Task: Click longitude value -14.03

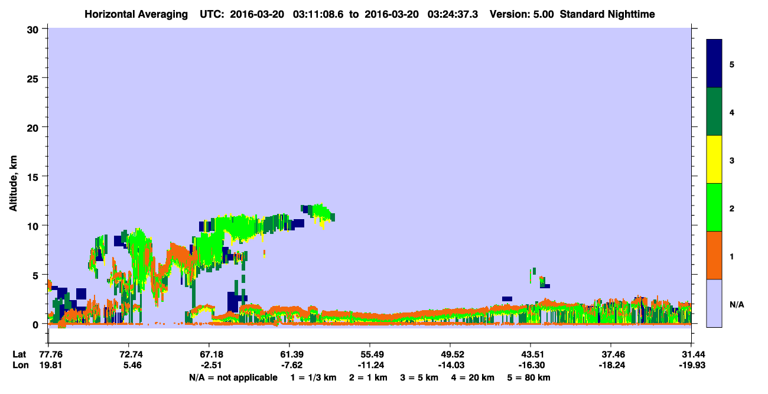Action: (x=450, y=365)
